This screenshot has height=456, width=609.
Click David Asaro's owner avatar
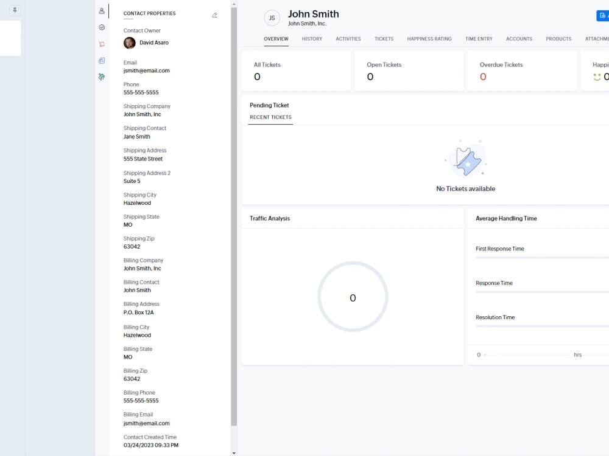click(x=130, y=43)
